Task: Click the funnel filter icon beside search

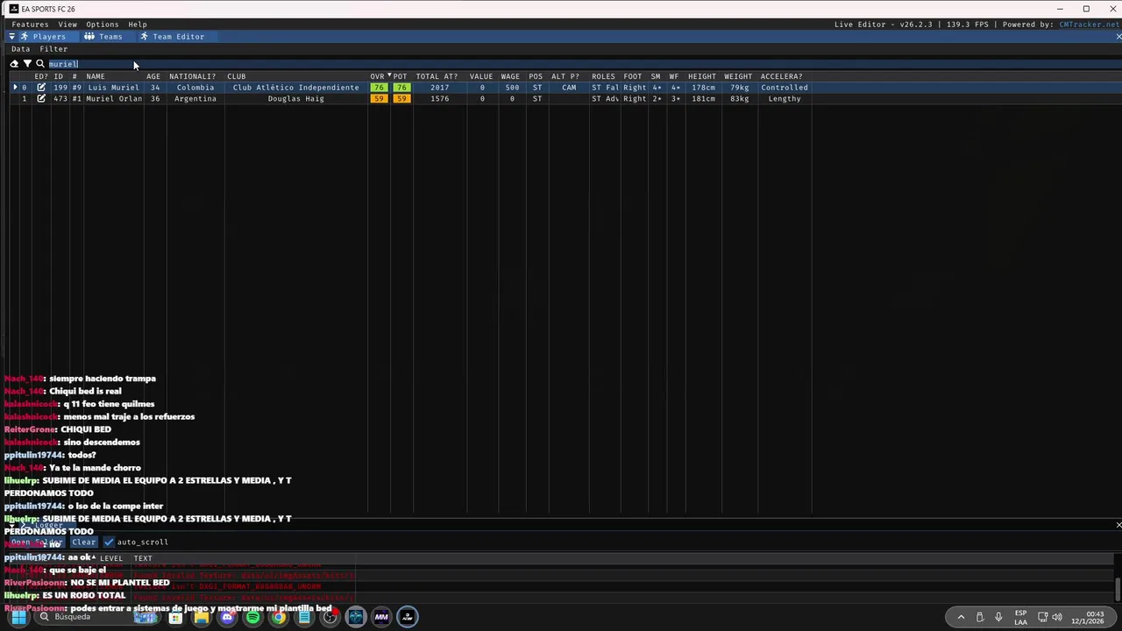Action: (x=27, y=64)
